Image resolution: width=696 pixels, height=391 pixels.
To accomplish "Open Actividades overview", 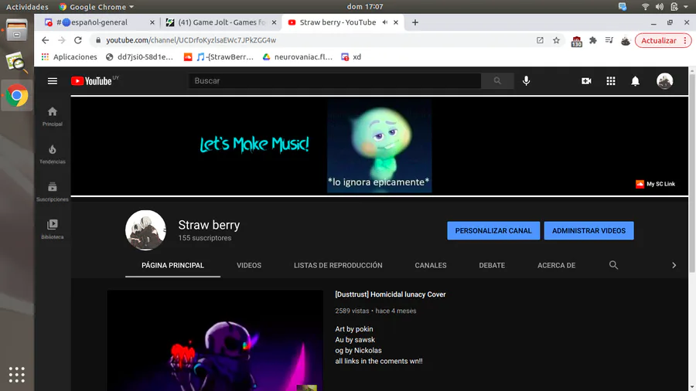I will 27,7.
